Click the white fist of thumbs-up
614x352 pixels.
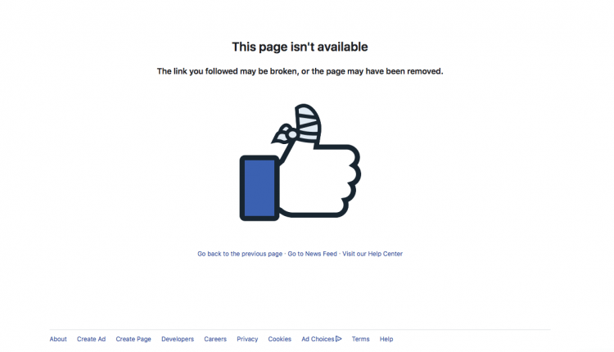coord(320,180)
